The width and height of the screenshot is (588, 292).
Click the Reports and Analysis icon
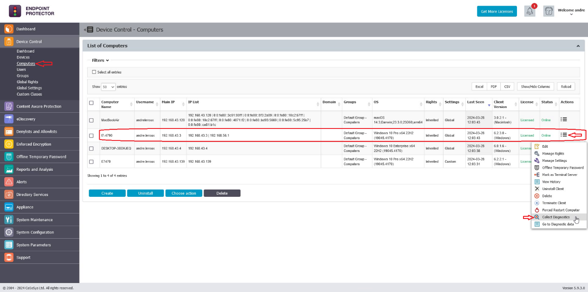click(x=9, y=169)
